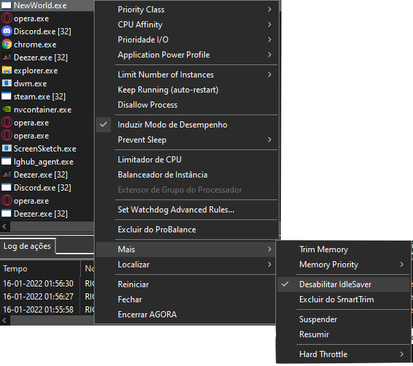
Task: Click the Discord.exe [32] purple Discord icon
Action: pyautogui.click(x=6, y=32)
